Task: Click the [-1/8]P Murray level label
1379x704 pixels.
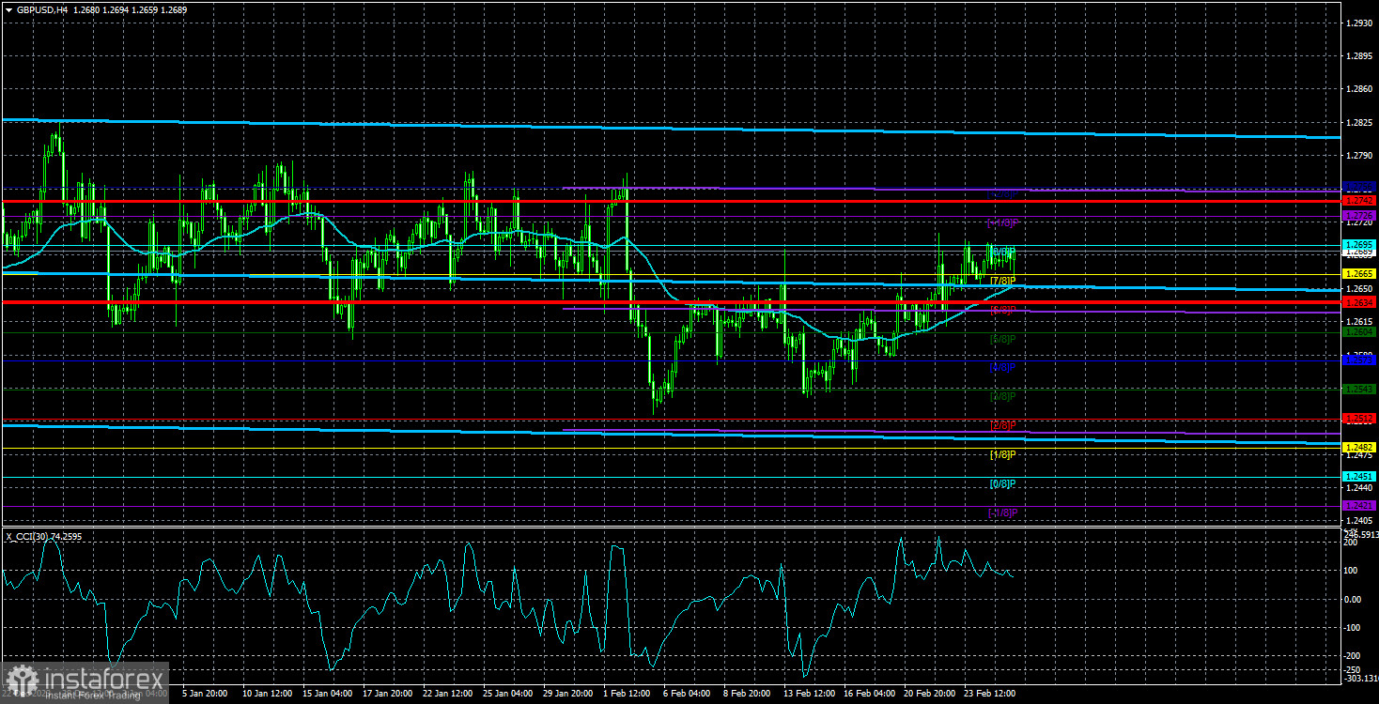Action: pyautogui.click(x=1001, y=513)
